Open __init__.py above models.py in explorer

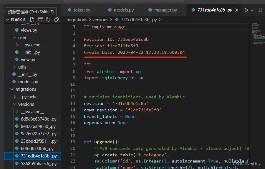pos(28,74)
